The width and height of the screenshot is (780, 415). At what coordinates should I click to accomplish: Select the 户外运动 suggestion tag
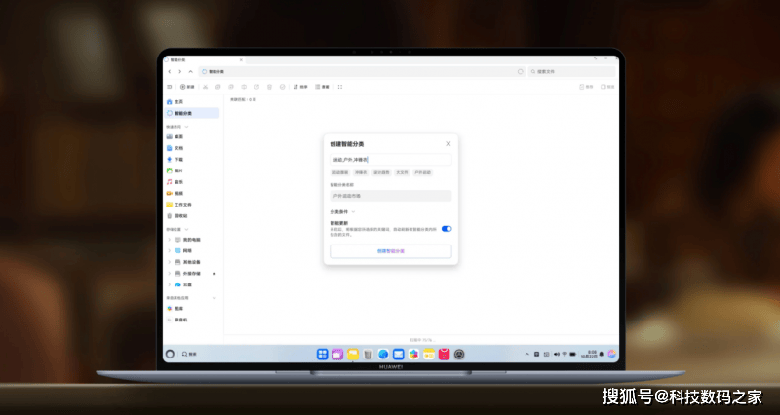422,172
